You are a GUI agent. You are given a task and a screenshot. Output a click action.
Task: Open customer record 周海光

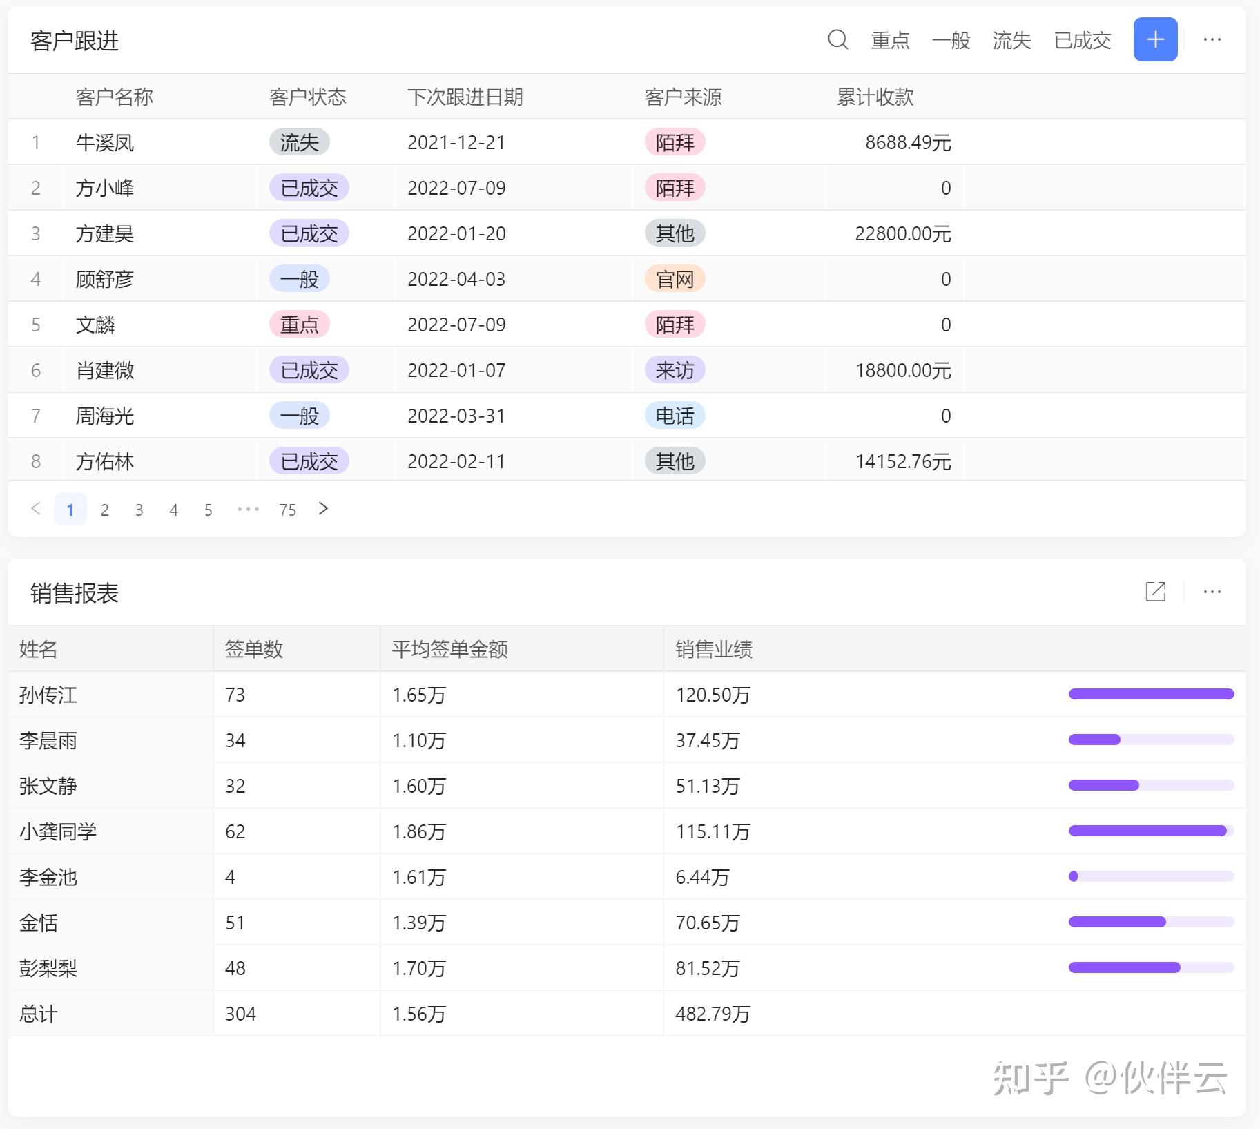point(105,416)
